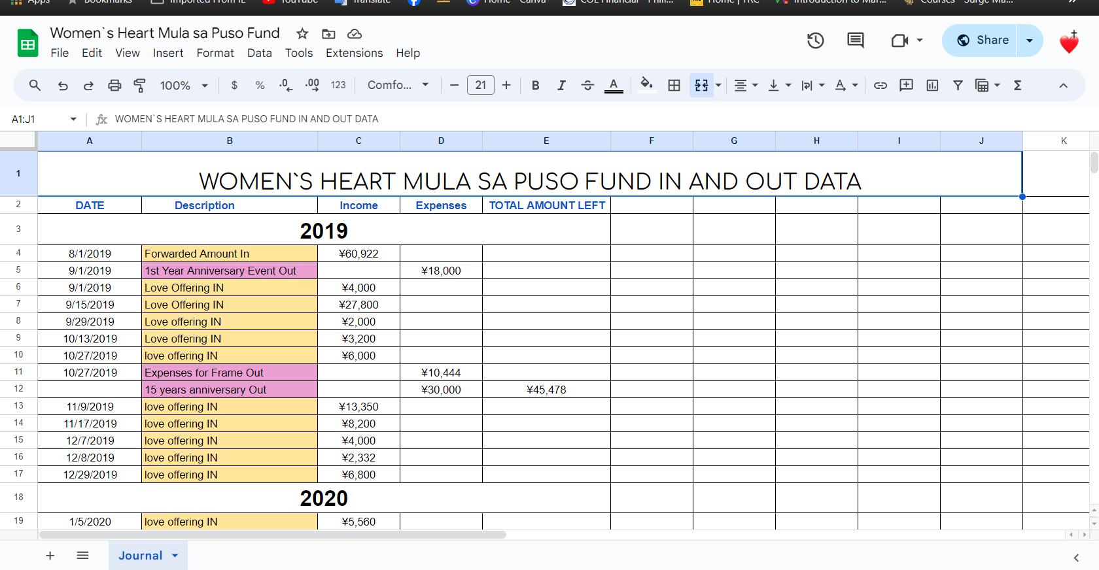Open the Share quick options arrow
The height and width of the screenshot is (570, 1099).
[x=1030, y=41]
